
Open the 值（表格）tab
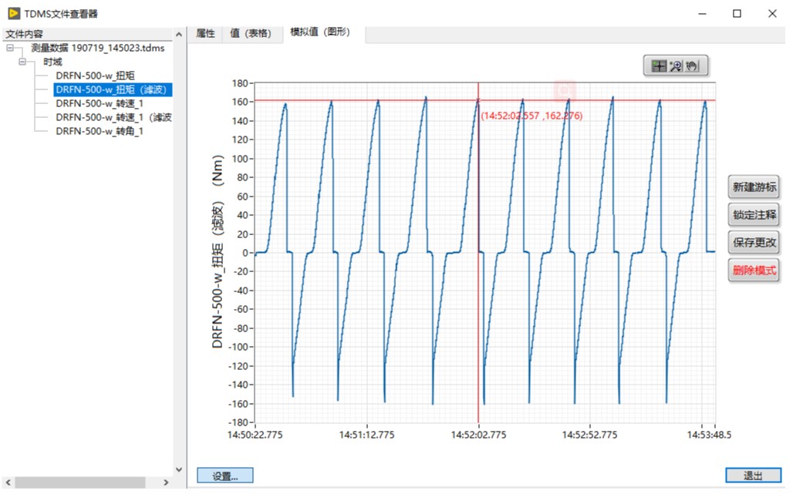click(x=251, y=33)
